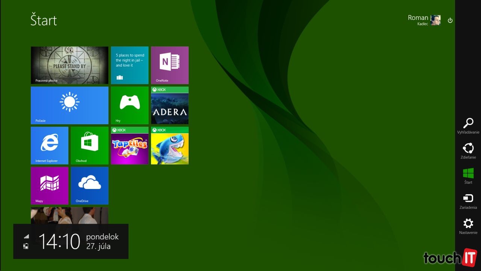Open the Mapy maps tile
The height and width of the screenshot is (271, 481).
tap(50, 185)
